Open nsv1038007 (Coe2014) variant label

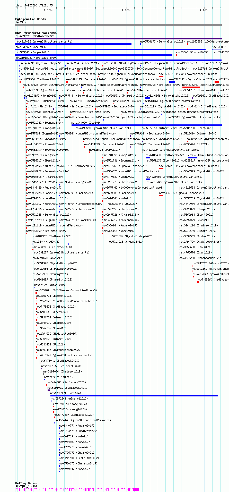pos(31,47)
